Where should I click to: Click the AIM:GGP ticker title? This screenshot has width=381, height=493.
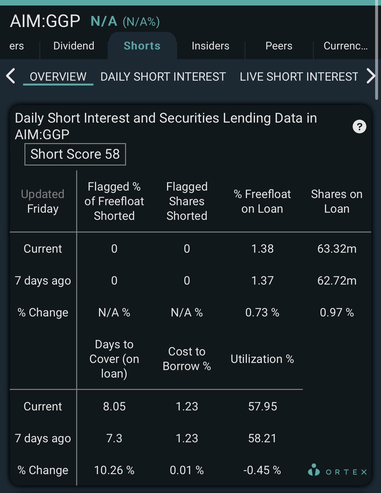click(x=45, y=21)
